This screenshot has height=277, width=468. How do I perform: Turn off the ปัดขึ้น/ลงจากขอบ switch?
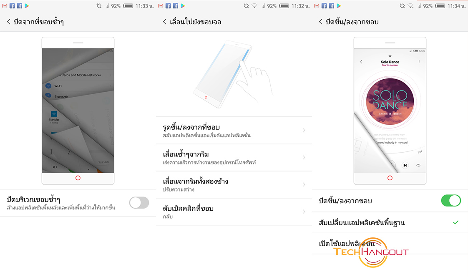[451, 201]
